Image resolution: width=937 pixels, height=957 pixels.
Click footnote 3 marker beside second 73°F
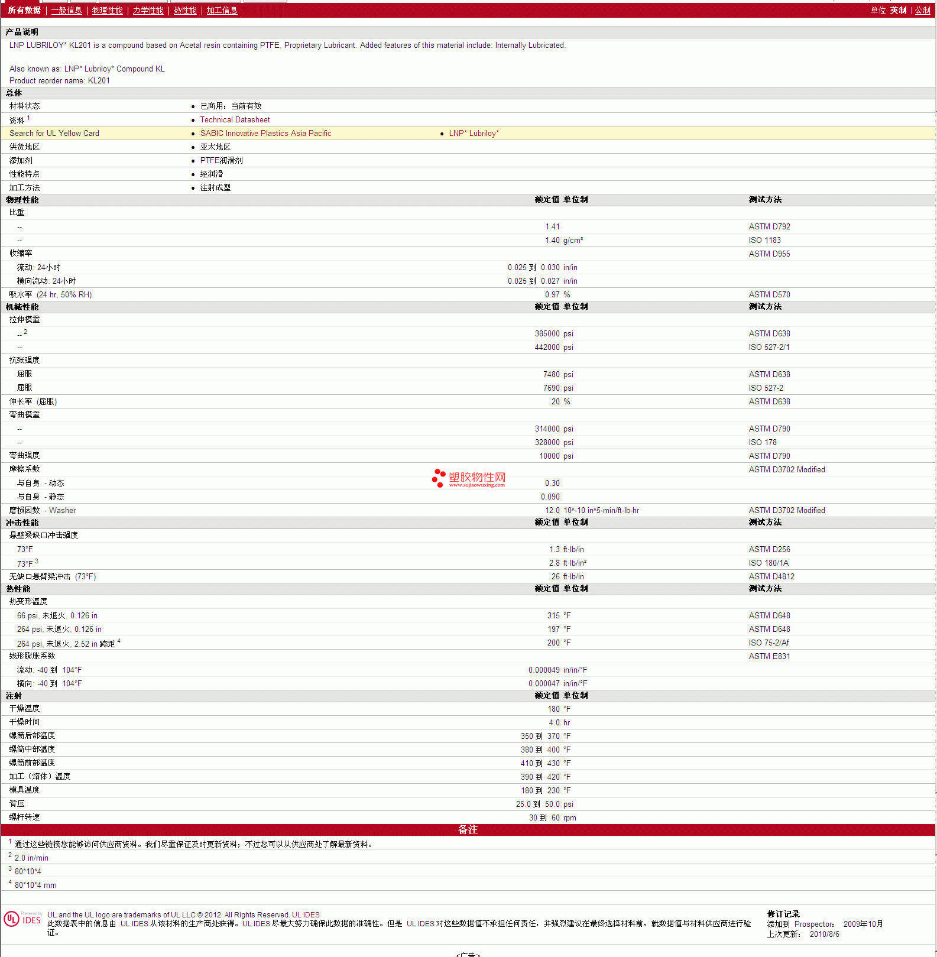point(37,561)
